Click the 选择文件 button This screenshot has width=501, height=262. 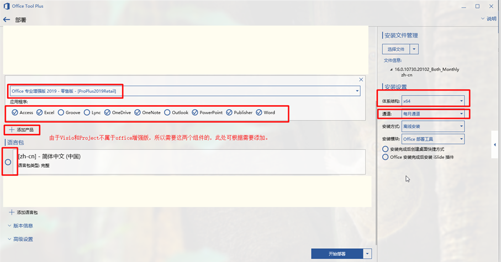(x=396, y=49)
